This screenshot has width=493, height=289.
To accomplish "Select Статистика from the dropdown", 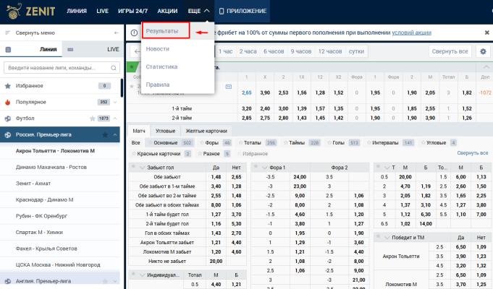I will [161, 67].
